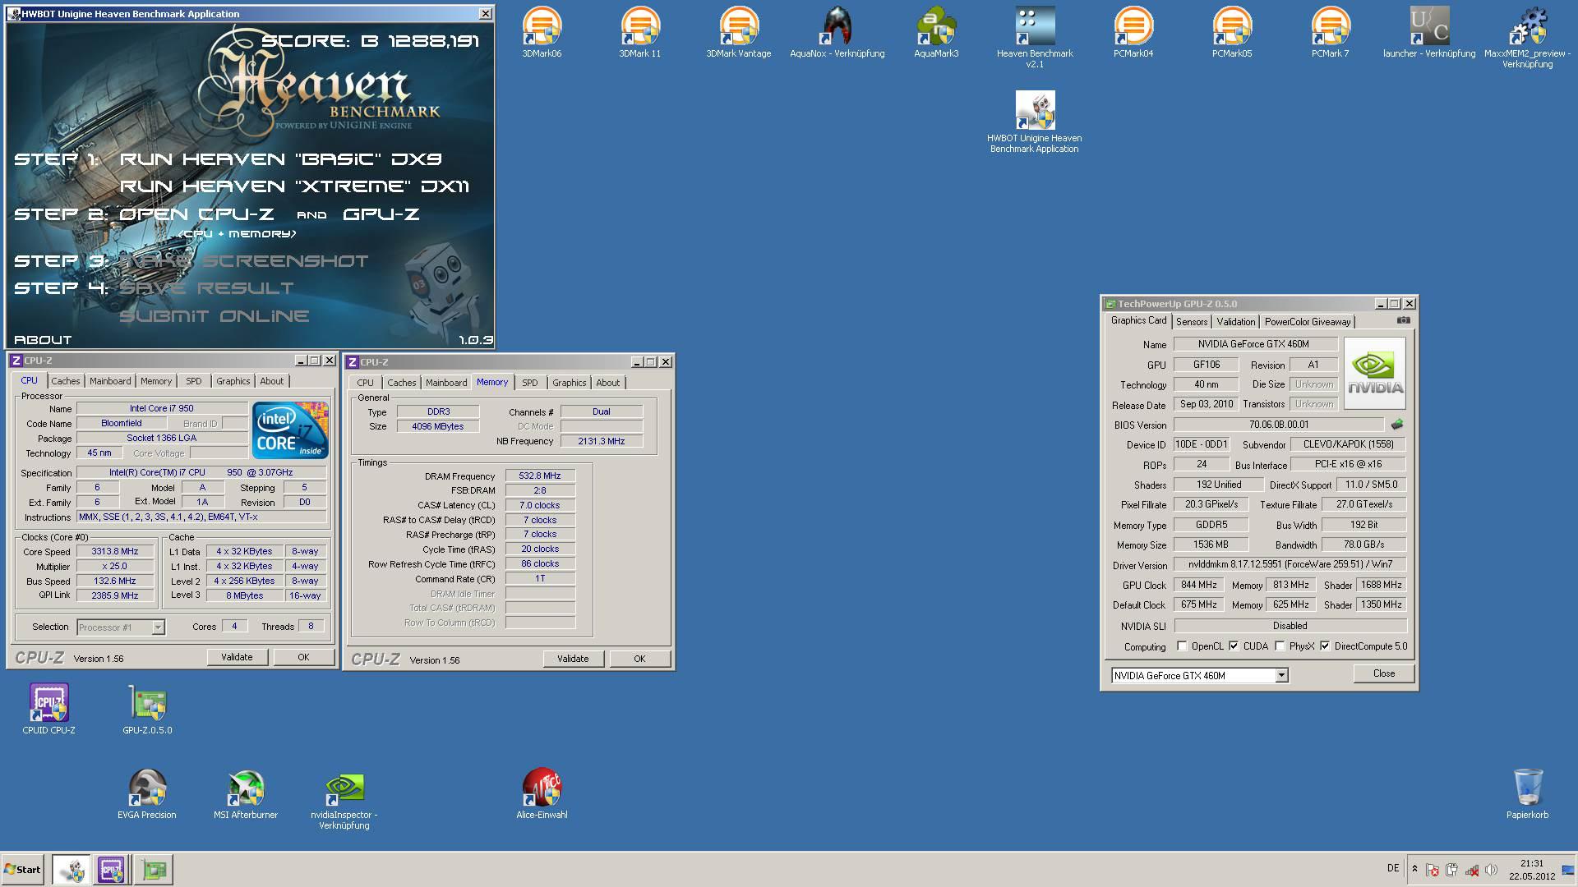Launch the 3DMark Vantage shortcut
Viewport: 1578px width, 887px height.
pyautogui.click(x=738, y=33)
